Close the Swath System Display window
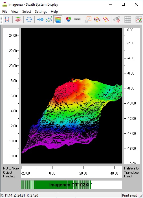 coord(136,4)
